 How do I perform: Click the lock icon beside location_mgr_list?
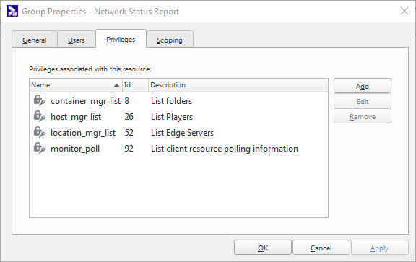pyautogui.click(x=39, y=133)
